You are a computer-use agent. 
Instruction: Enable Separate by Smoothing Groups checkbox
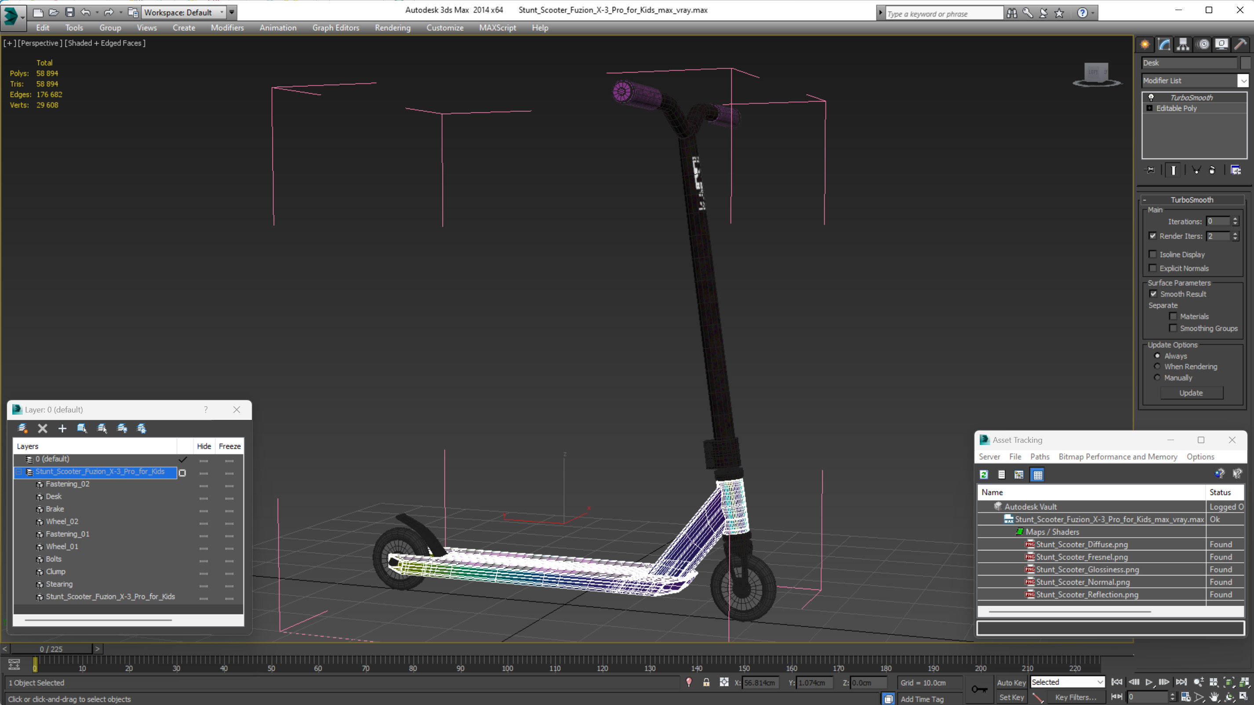click(x=1173, y=328)
